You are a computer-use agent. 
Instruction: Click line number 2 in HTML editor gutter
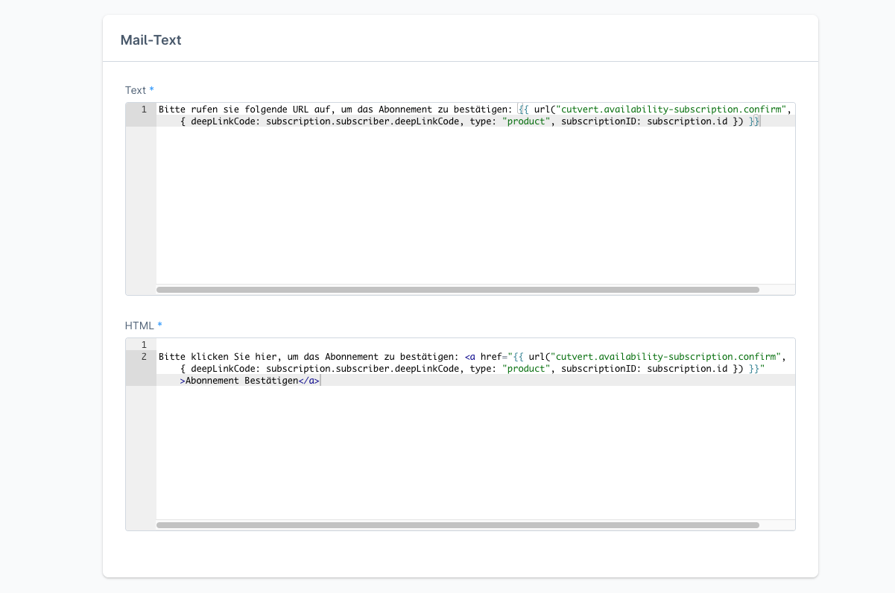pos(143,357)
